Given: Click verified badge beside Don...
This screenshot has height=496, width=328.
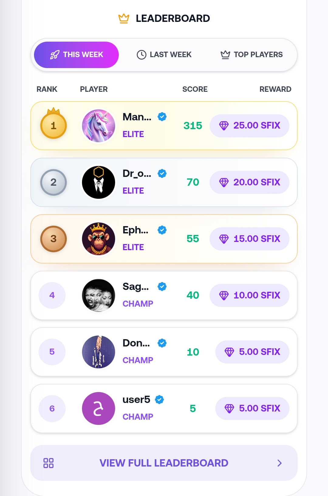Looking at the screenshot, I should 162,343.
